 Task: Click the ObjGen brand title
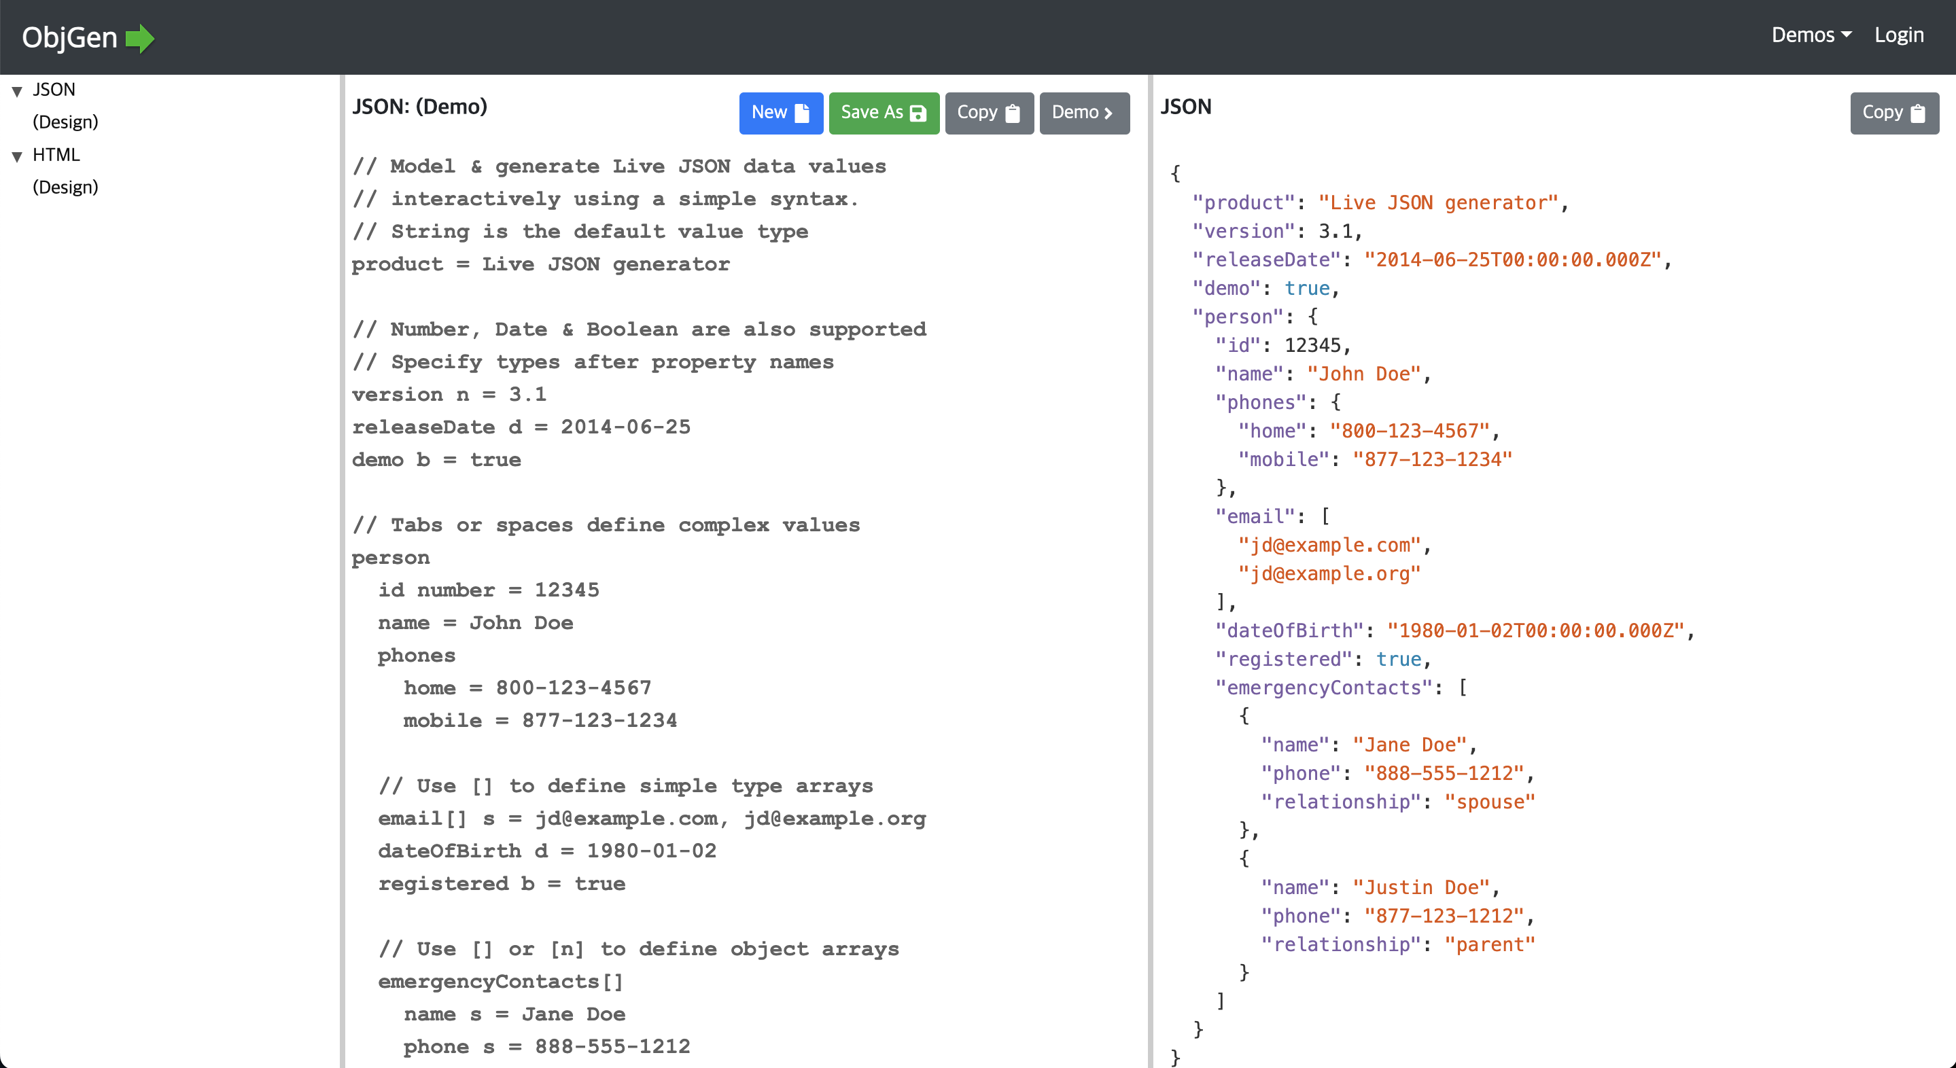[69, 38]
